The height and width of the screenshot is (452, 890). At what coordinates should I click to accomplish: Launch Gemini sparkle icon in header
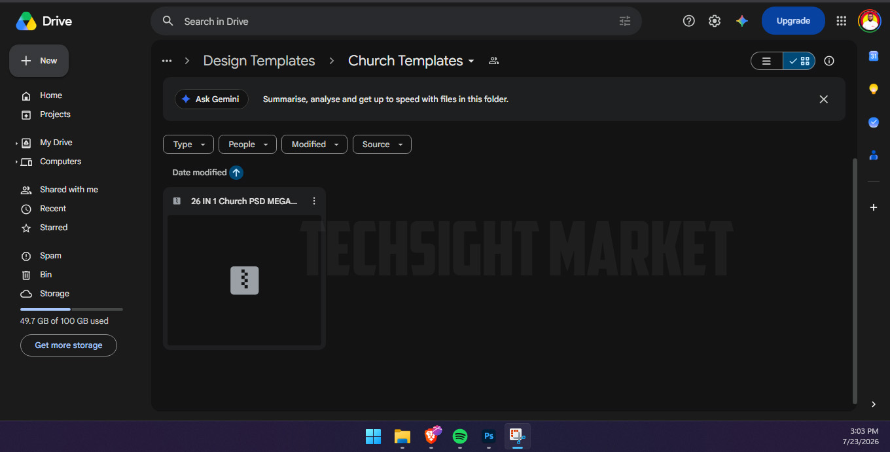pos(741,21)
